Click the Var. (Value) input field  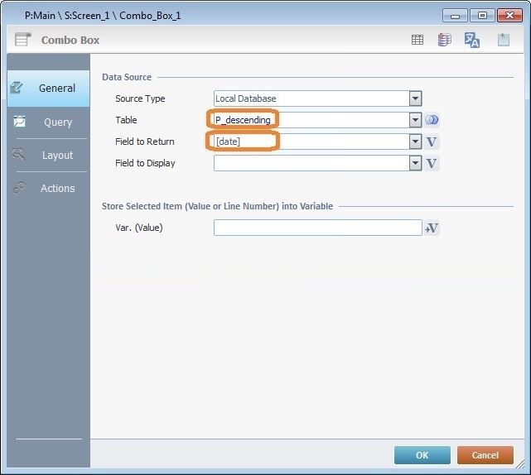click(x=317, y=228)
